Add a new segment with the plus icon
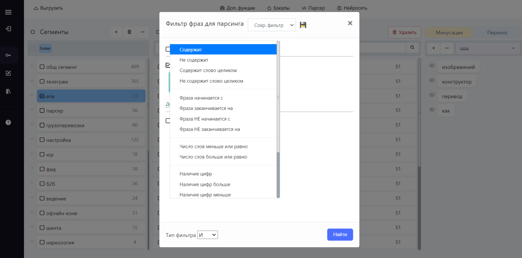This screenshot has width=522, height=258. [x=116, y=32]
